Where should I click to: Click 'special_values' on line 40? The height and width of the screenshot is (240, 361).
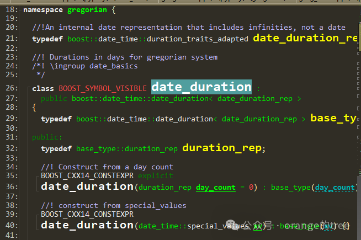[218, 226]
